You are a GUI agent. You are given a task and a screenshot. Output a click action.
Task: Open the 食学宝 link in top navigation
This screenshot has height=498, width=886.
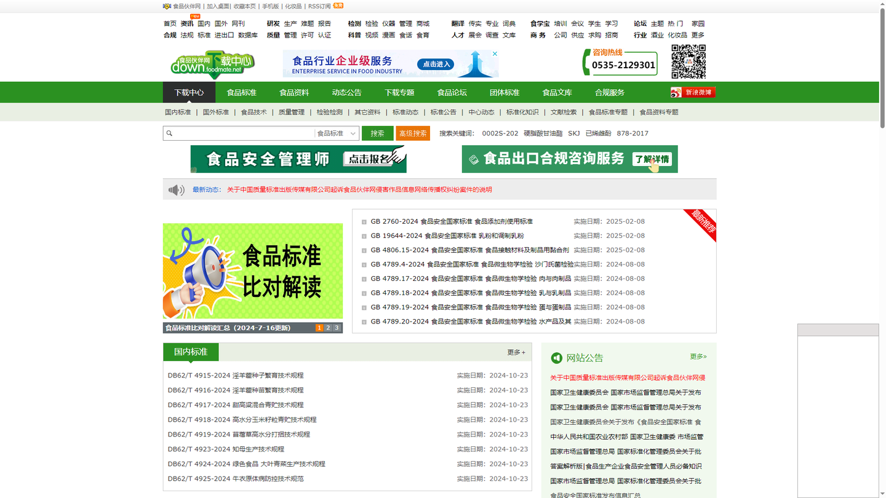point(540,24)
